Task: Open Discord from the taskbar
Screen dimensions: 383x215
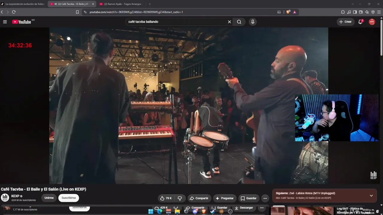Action: [195, 211]
